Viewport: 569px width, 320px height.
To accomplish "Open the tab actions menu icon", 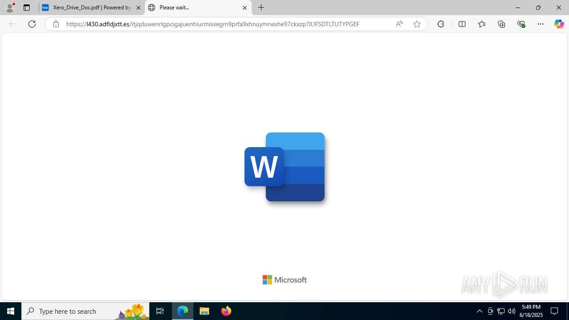I will coord(27,8).
